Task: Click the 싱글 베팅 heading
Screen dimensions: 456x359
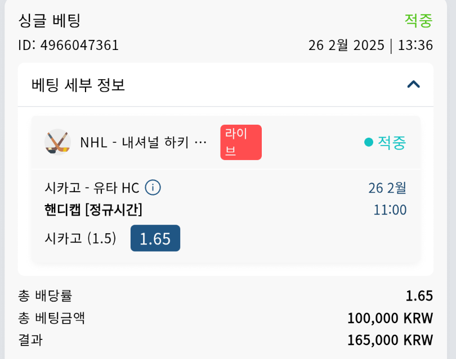Action: 50,21
